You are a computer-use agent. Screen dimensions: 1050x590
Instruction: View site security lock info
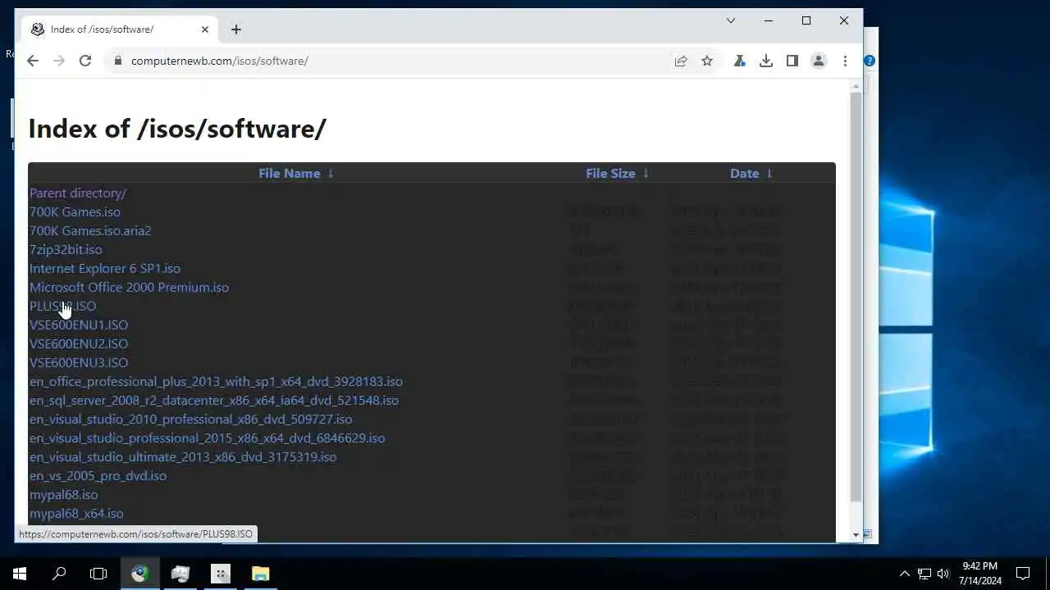(118, 61)
